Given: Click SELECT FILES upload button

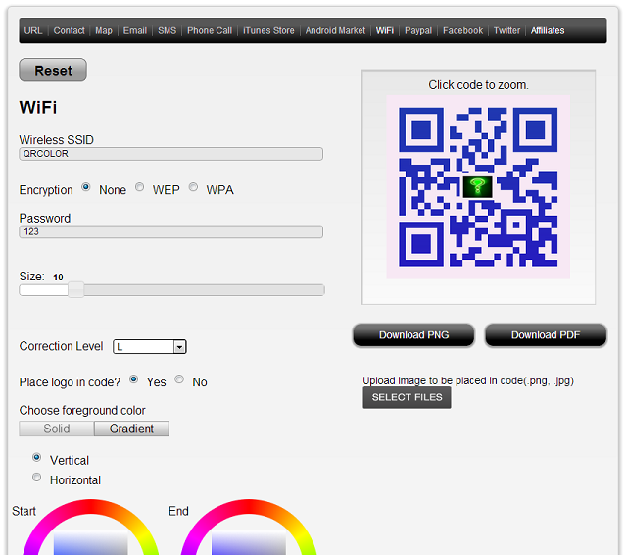Looking at the screenshot, I should click(407, 397).
